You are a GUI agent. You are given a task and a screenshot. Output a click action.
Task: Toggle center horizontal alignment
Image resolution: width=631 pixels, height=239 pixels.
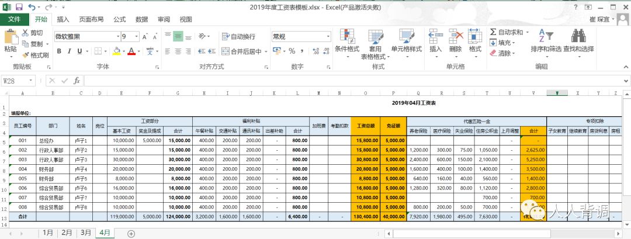click(x=178, y=51)
